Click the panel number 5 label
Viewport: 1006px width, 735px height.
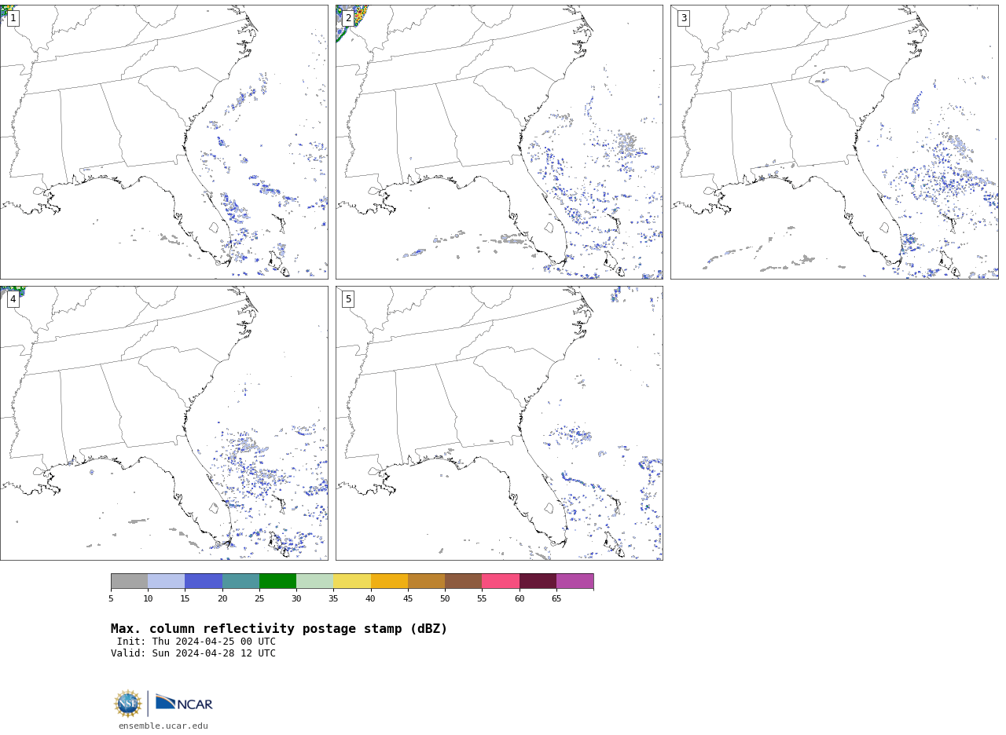pyautogui.click(x=348, y=299)
